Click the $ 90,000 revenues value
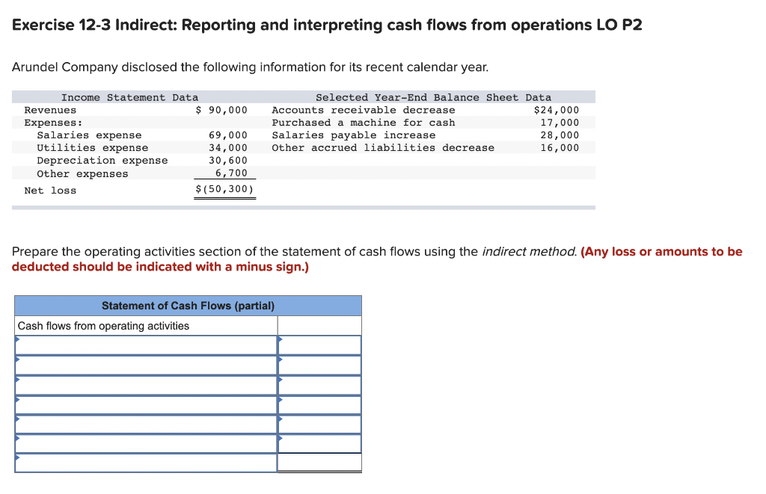The image size is (766, 494). 221,110
